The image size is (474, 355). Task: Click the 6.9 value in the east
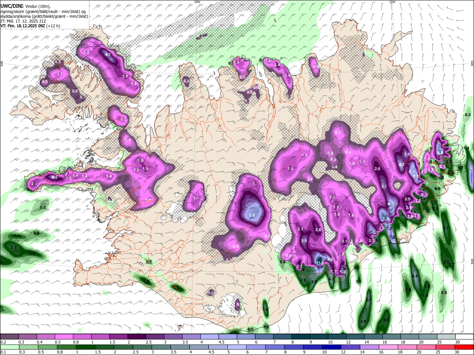click(x=440, y=153)
